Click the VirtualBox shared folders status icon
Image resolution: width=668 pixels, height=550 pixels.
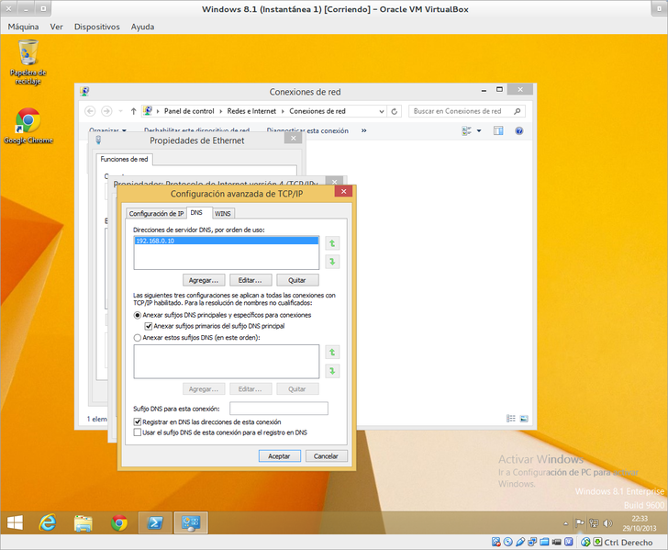(544, 542)
